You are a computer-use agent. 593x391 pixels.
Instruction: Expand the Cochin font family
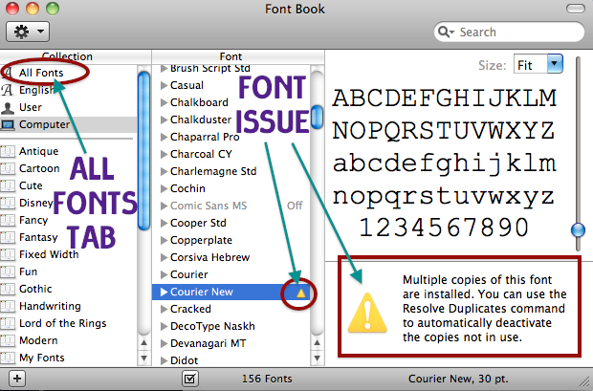[x=164, y=188]
